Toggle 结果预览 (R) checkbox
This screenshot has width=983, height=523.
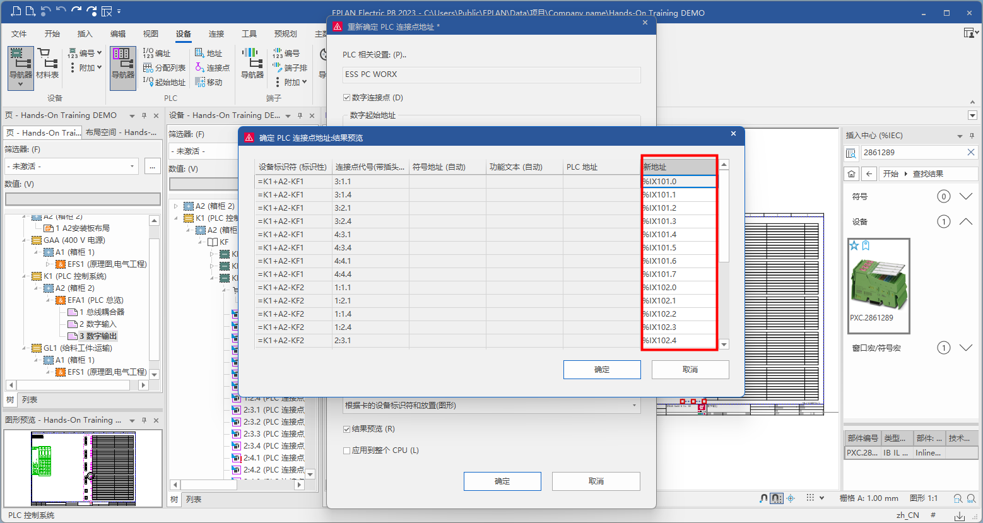pos(346,429)
